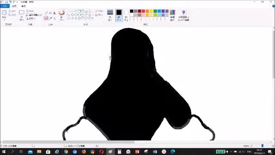Screen dimensions: 275x155
Task: Click the Copy button
Action: 12,15
